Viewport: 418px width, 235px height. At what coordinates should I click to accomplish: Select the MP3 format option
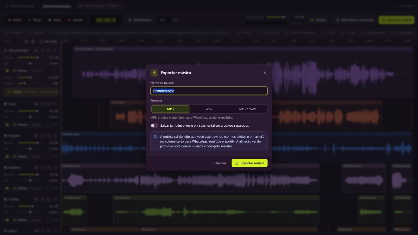click(x=170, y=109)
